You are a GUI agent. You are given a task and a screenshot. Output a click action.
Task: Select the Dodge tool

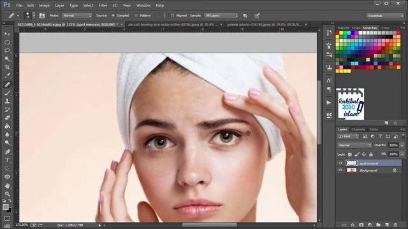point(7,142)
